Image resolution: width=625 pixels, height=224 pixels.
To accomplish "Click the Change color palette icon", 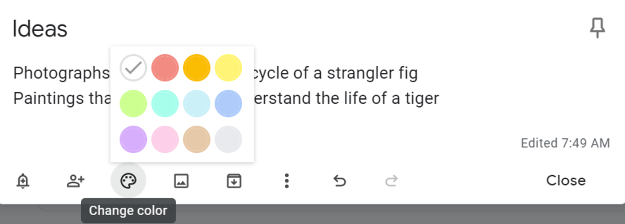I will tap(128, 181).
